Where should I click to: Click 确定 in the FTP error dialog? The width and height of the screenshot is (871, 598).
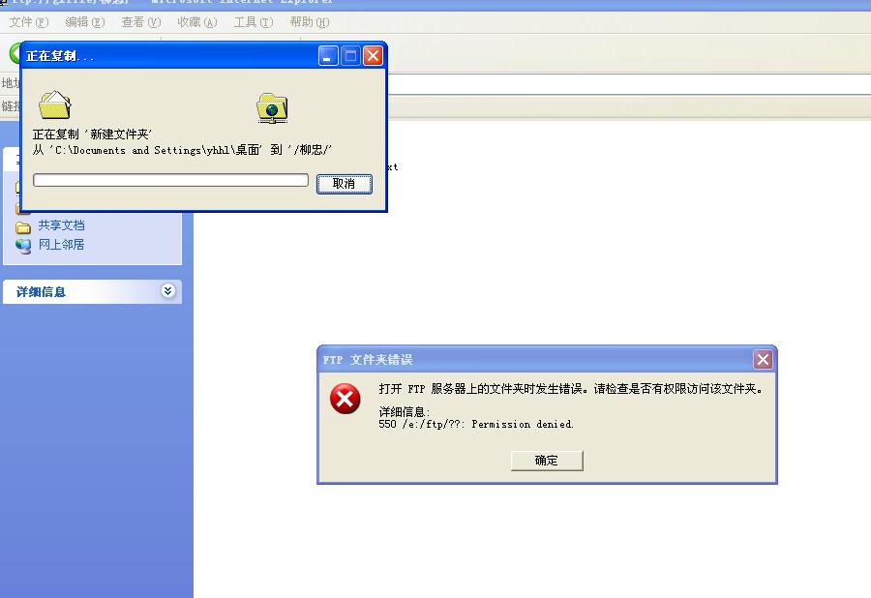[x=547, y=461]
